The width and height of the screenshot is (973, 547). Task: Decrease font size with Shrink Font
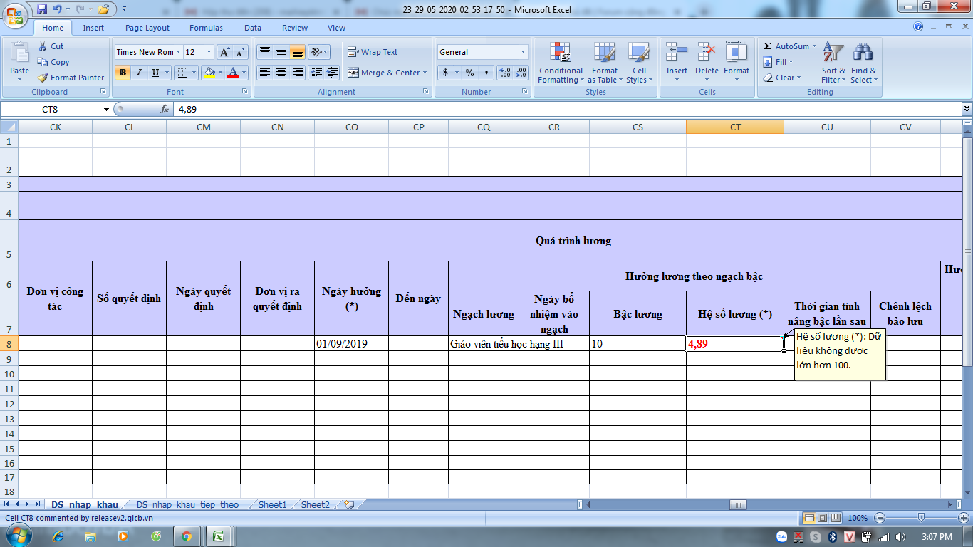[x=240, y=52]
